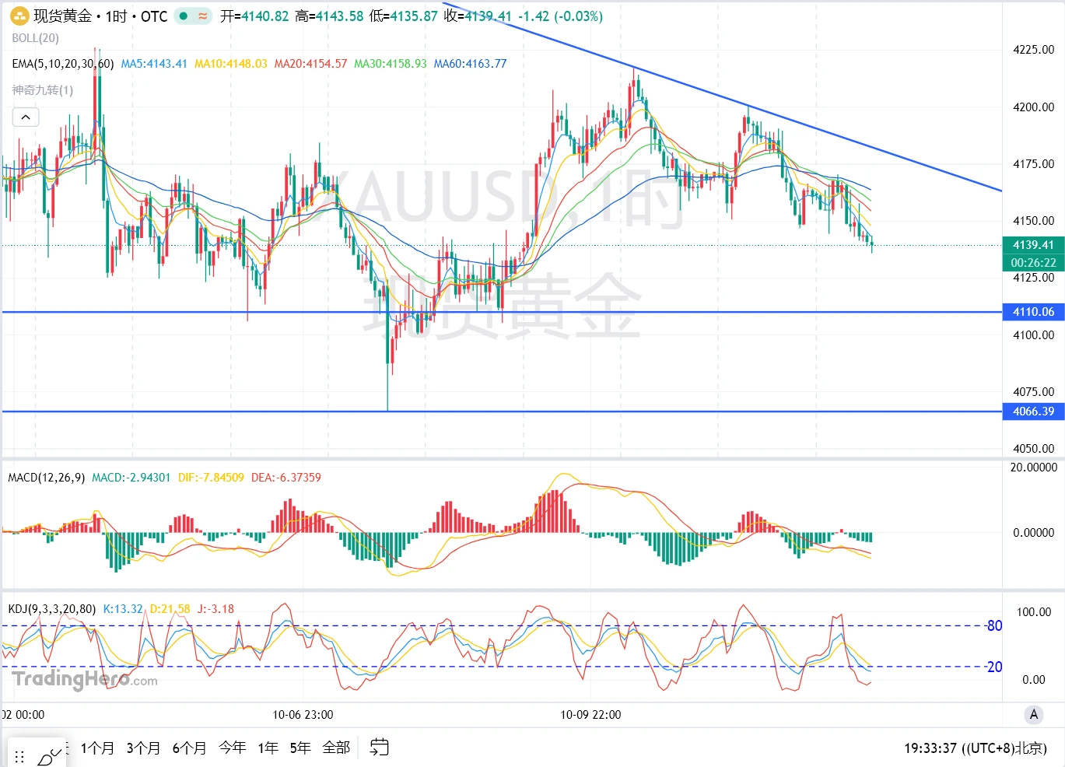Click the dotted drag handle of drawing toolbar
The image size is (1065, 767).
19,756
